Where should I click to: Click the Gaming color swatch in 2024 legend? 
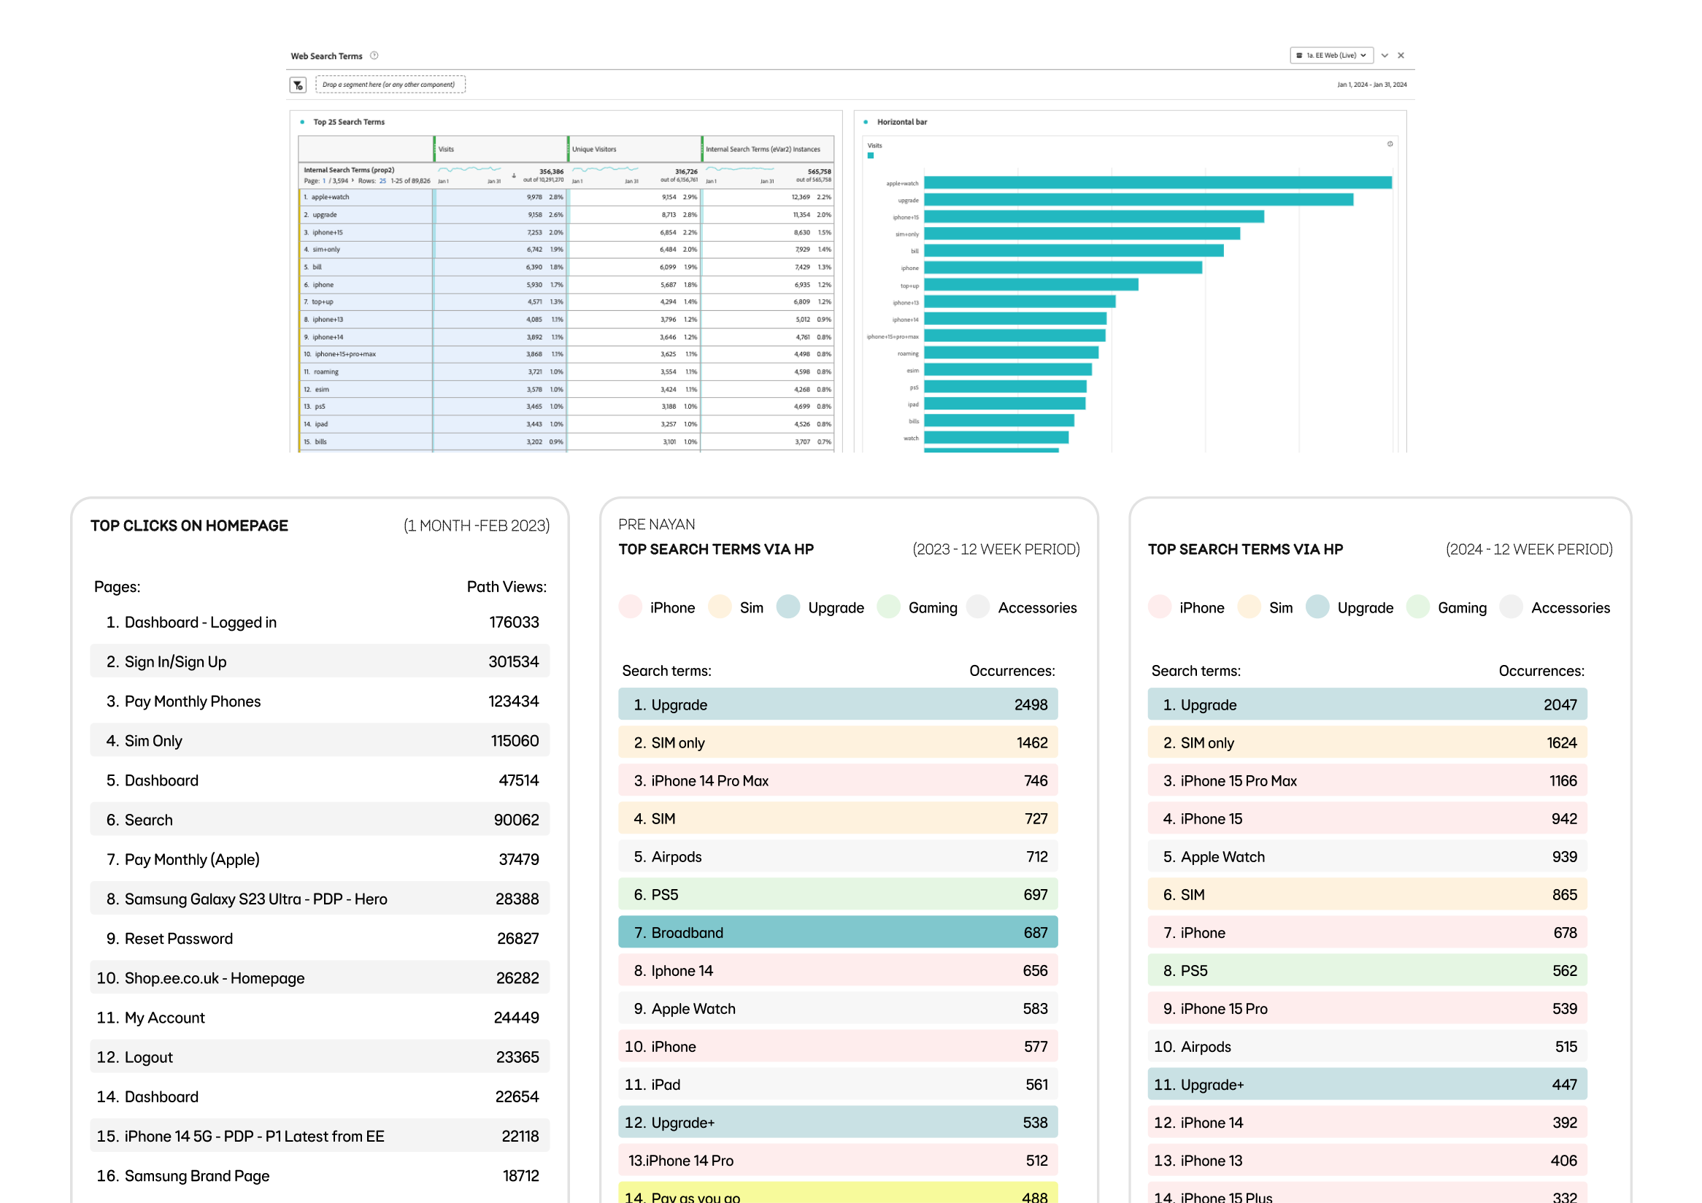[1417, 607]
